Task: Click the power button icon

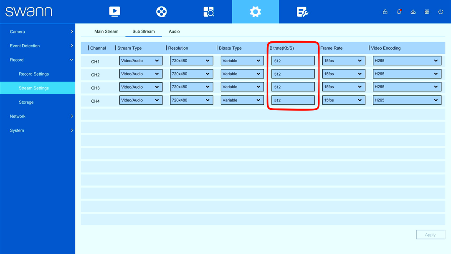Action: tap(441, 12)
